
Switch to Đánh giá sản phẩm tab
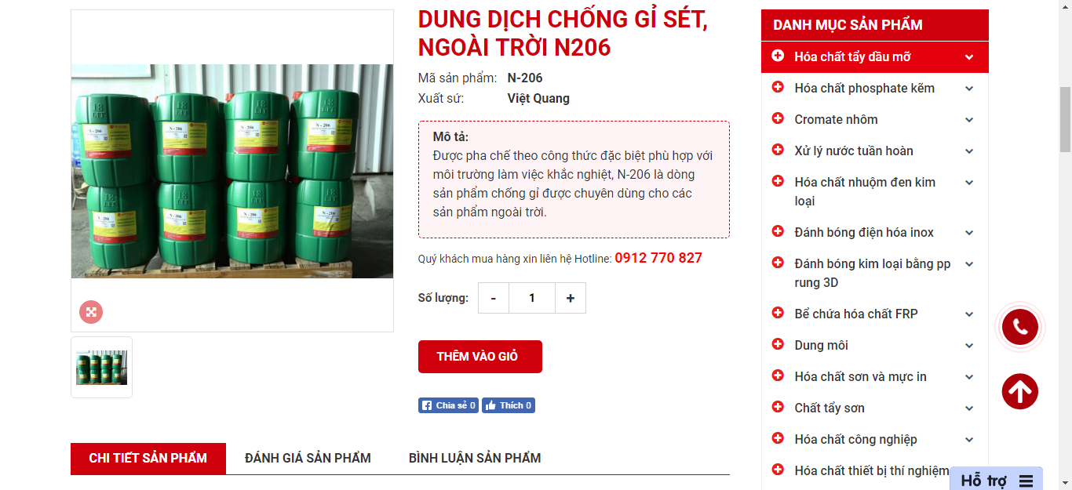(308, 458)
